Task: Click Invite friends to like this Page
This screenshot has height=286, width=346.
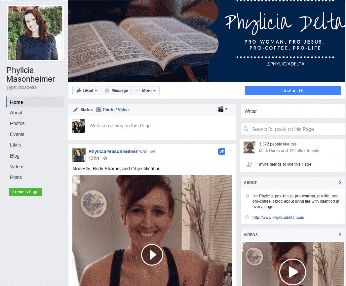Action: [285, 164]
